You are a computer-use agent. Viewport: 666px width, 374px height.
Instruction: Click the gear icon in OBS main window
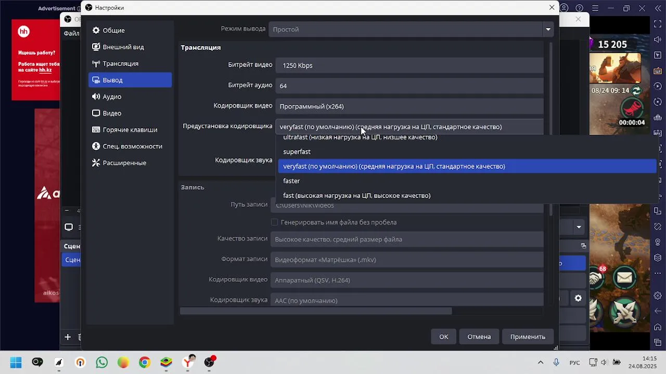pos(578,298)
